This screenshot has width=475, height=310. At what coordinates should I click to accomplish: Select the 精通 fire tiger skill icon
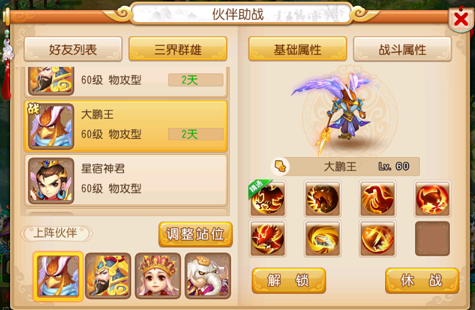268,198
